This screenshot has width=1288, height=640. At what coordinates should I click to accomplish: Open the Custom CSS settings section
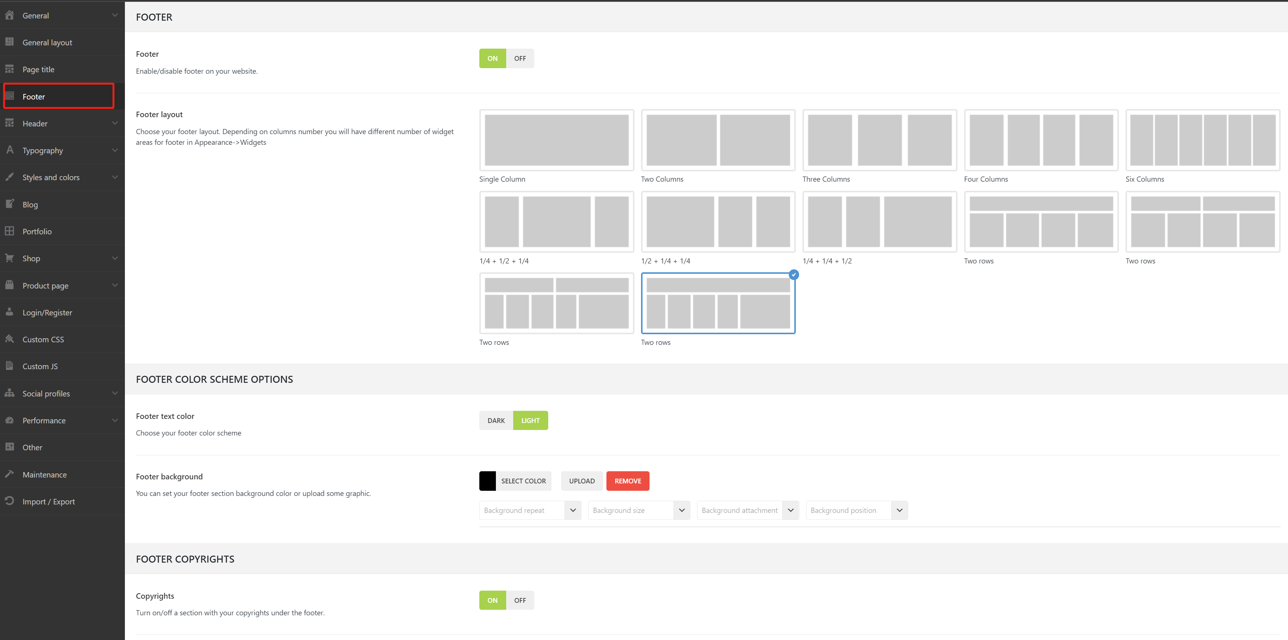tap(43, 339)
